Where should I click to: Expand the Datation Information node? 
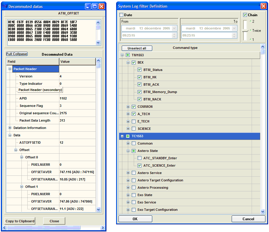pos(10,128)
